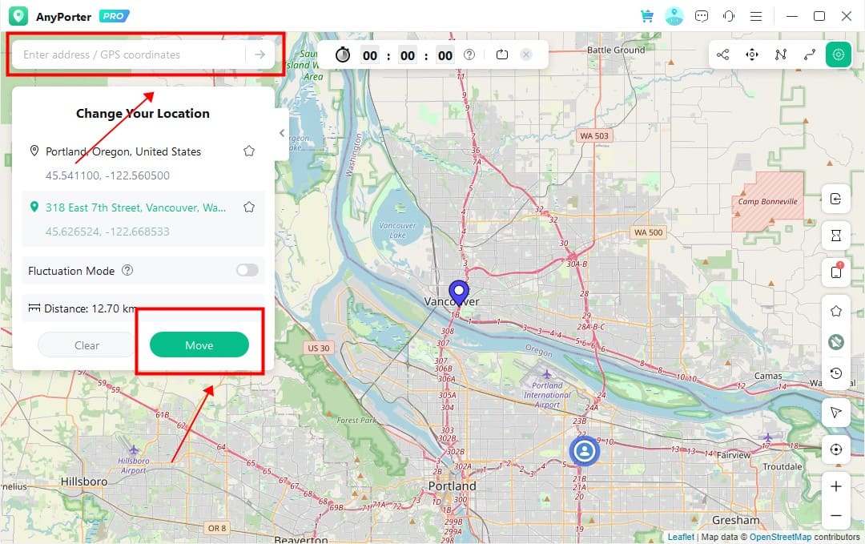Click the green Move button

click(x=199, y=345)
